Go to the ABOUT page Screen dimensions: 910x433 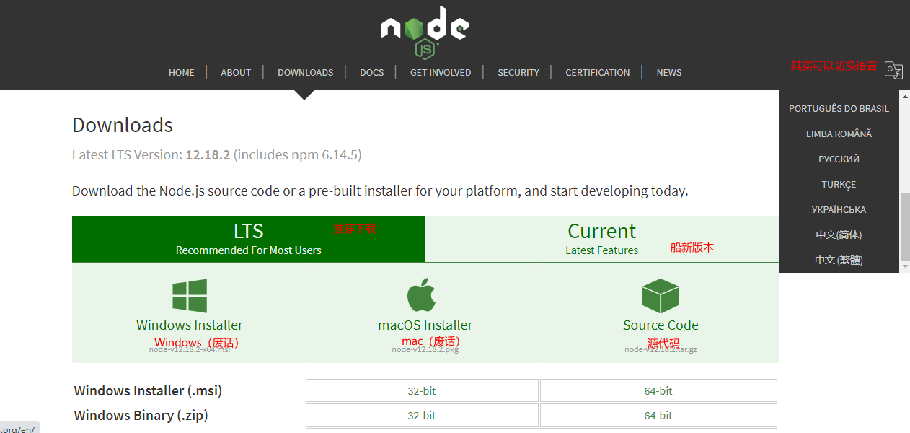click(236, 73)
